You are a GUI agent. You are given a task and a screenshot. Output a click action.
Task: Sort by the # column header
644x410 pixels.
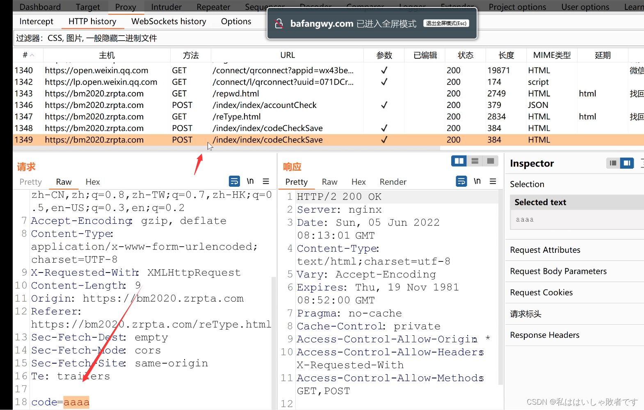pos(28,55)
